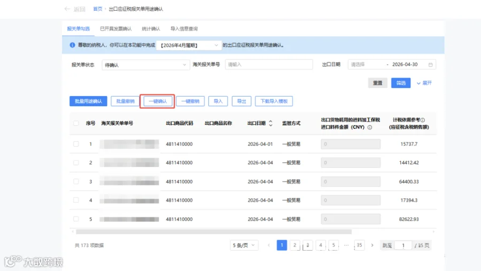Go to page 2 in pagination
This screenshot has height=271, width=481.
pos(295,245)
